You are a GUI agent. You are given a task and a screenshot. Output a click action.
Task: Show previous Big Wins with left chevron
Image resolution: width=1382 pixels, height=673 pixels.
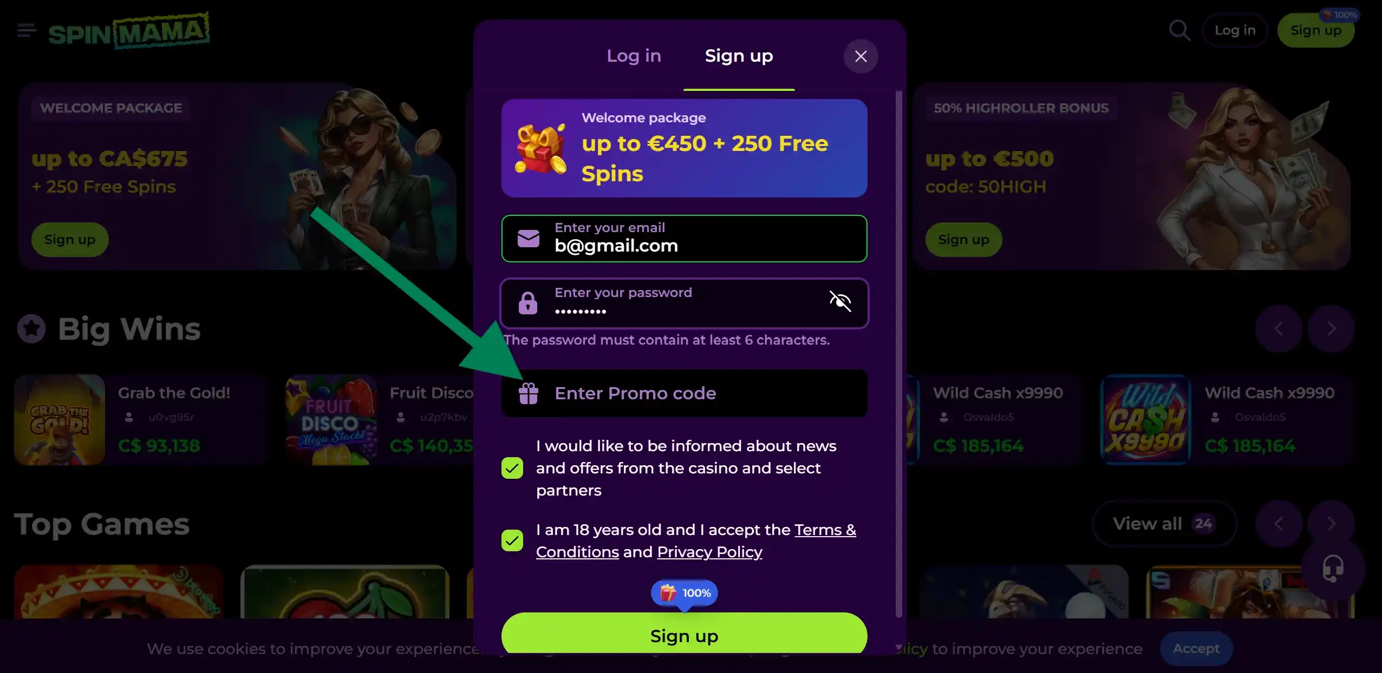[1279, 328]
